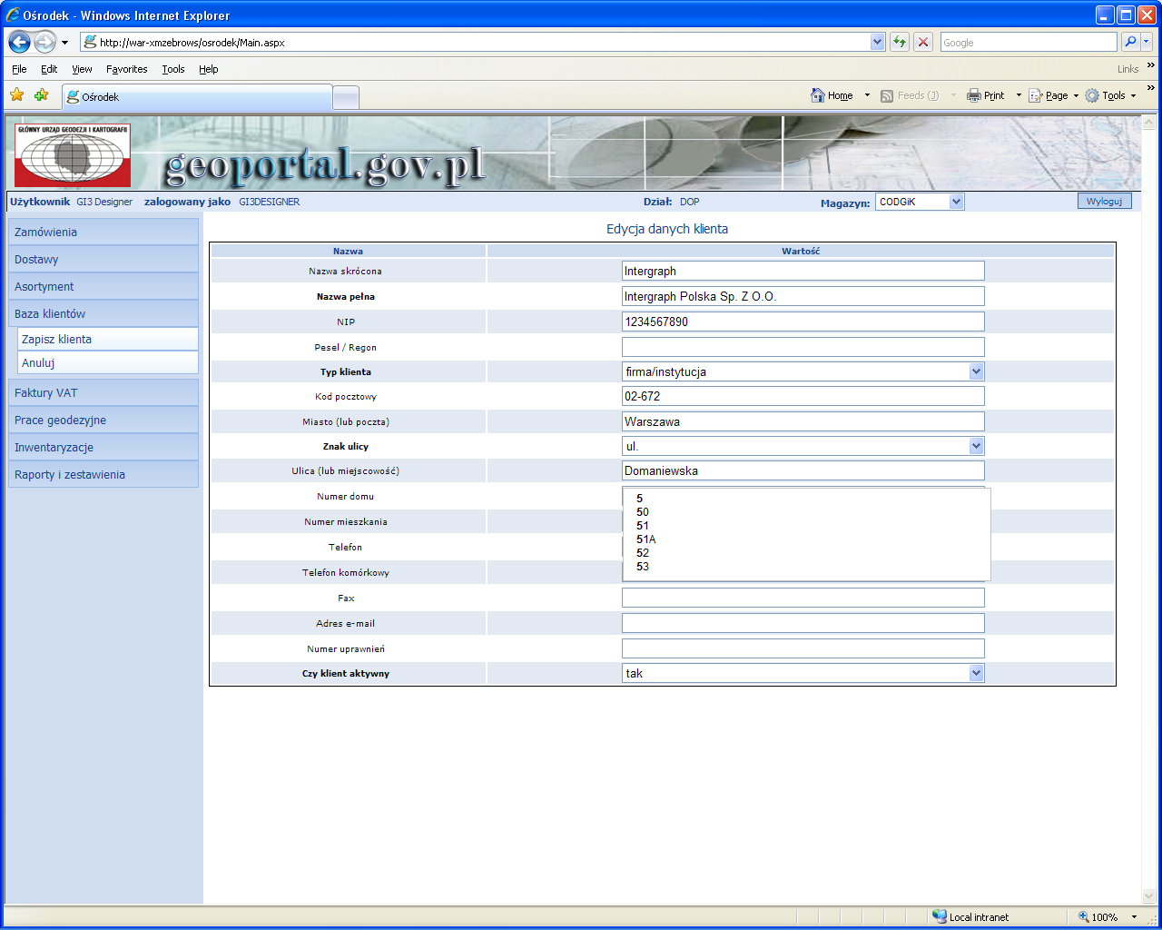Click the Adres e-mail input field
The height and width of the screenshot is (930, 1162).
(x=803, y=623)
